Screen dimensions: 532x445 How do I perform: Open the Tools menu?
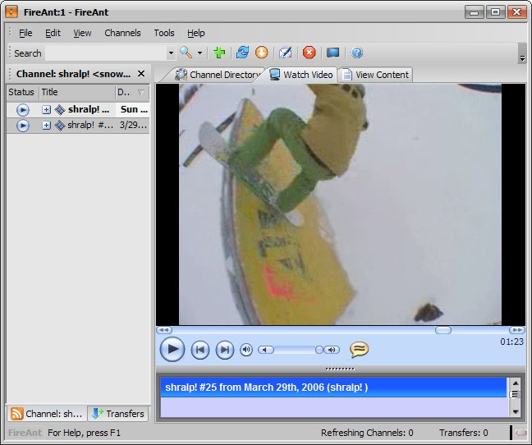(x=164, y=33)
